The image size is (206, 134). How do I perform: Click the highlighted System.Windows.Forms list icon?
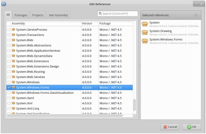(x=13, y=87)
